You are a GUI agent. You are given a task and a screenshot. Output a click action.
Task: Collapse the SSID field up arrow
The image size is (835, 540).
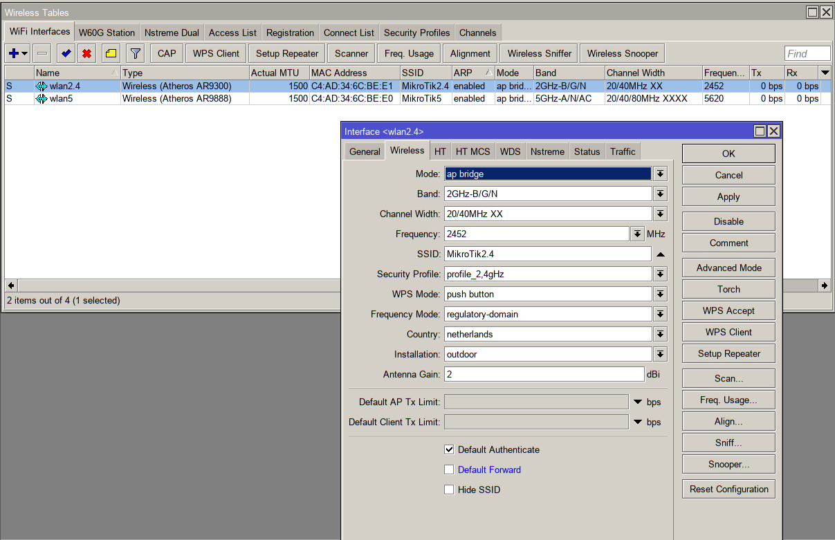click(660, 254)
